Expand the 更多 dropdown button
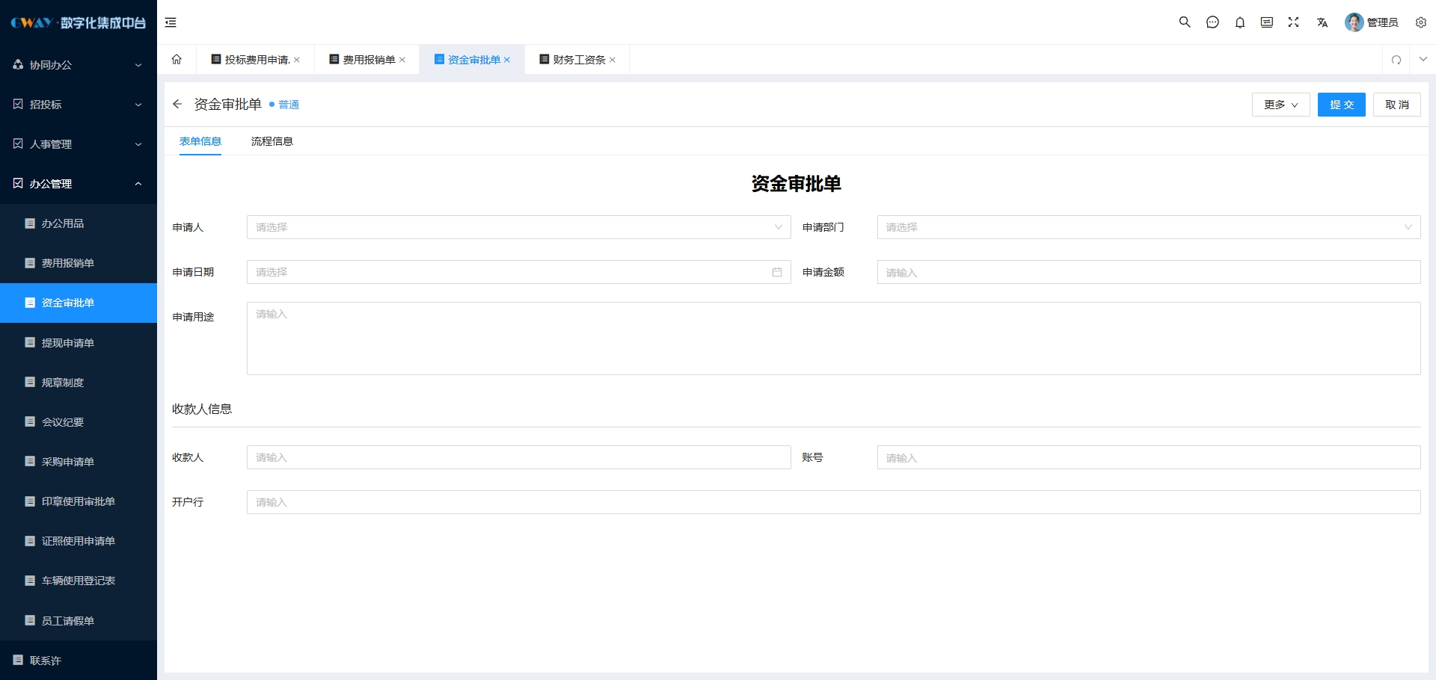The image size is (1436, 680). [x=1280, y=105]
